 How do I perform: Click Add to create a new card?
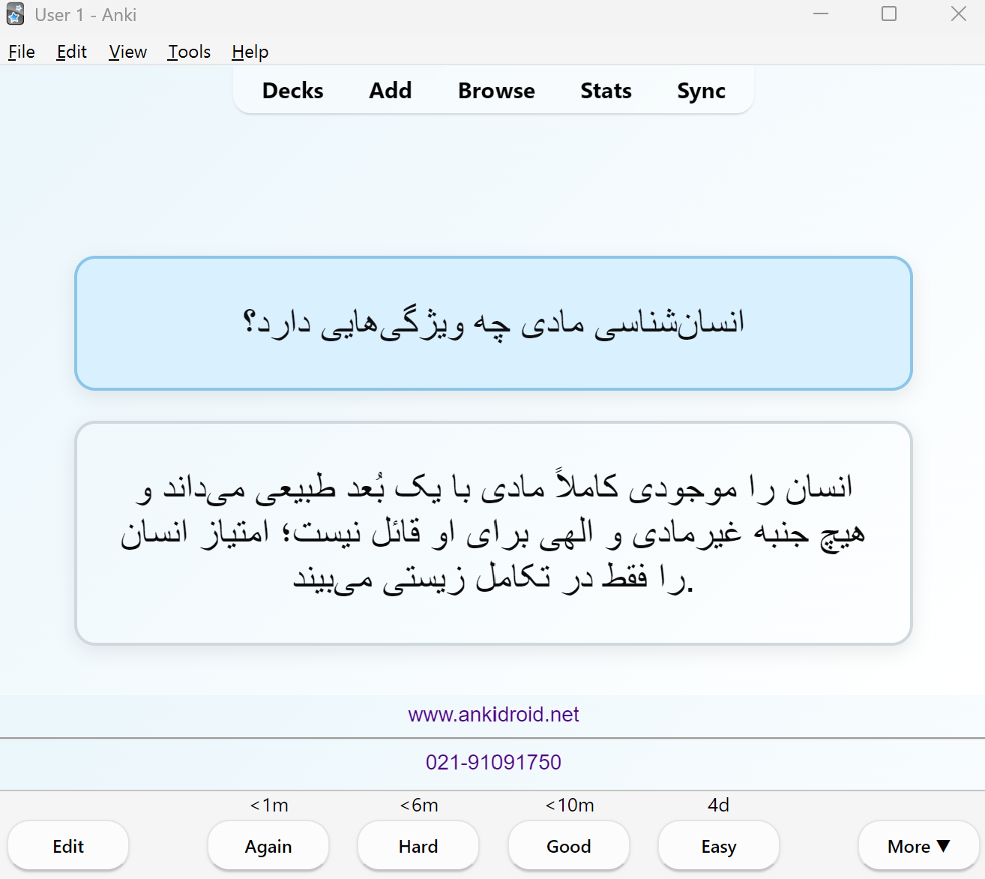[391, 91]
